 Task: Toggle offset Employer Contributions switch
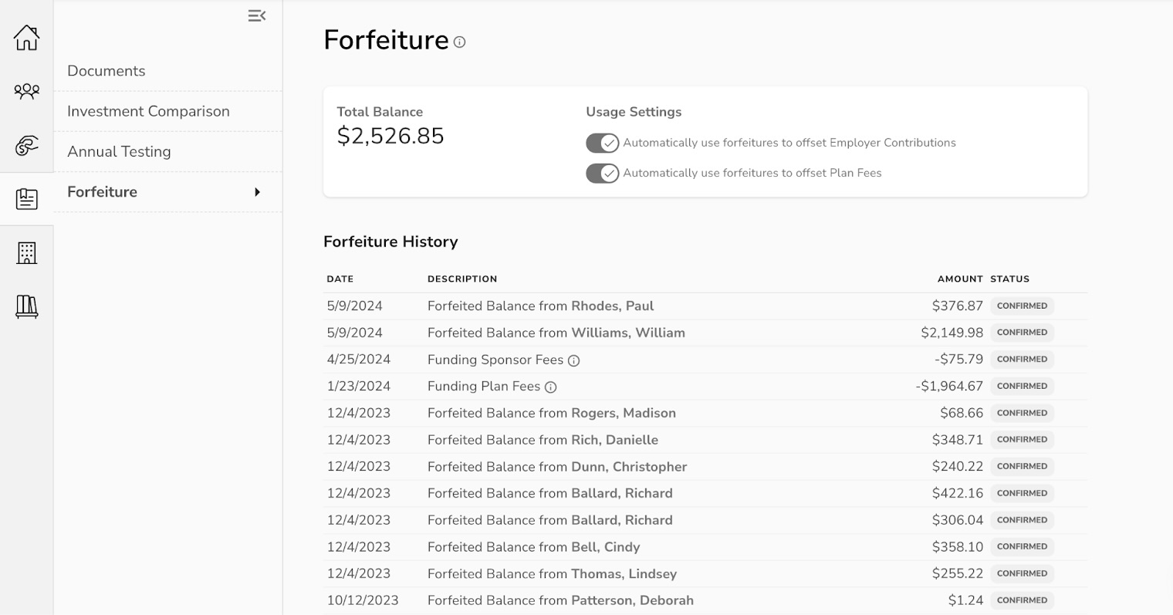point(602,143)
